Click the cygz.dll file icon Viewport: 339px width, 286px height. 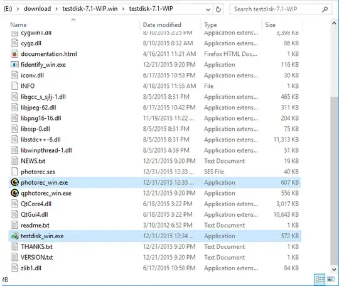coord(14,43)
